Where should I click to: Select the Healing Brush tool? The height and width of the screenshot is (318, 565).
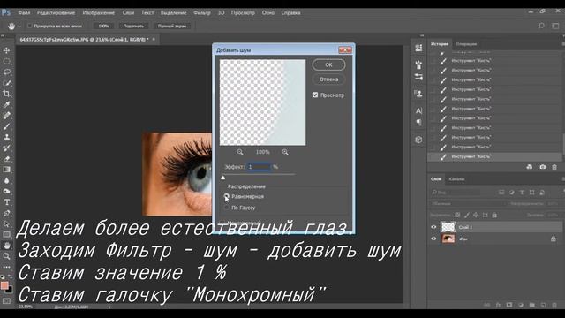(x=6, y=116)
